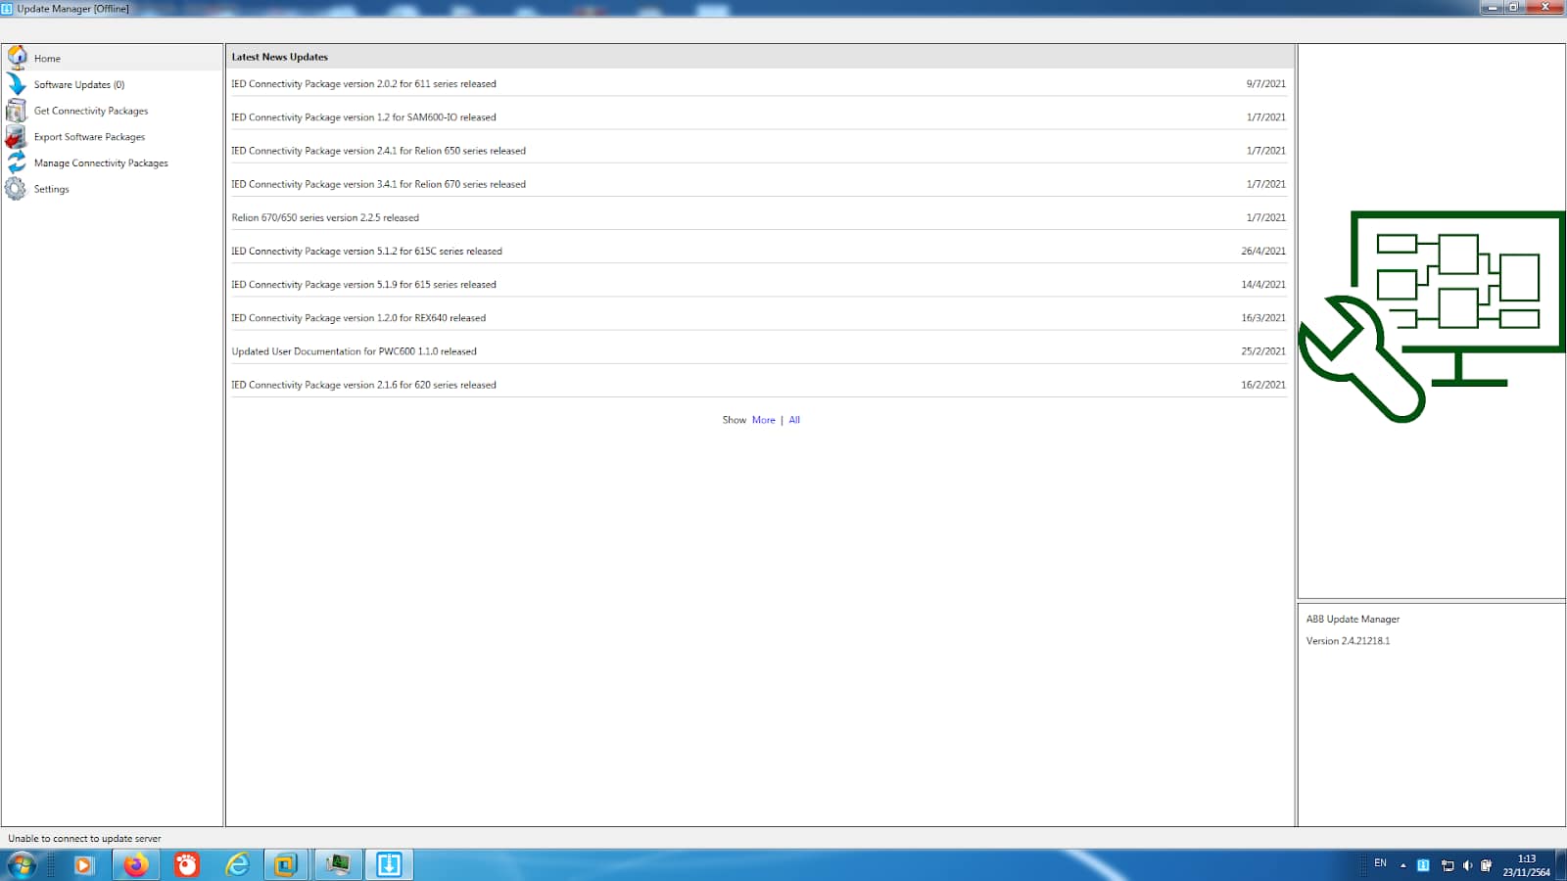The width and height of the screenshot is (1567, 881).
Task: Select the REX640 version 1.2.0 news entry
Action: click(x=758, y=318)
